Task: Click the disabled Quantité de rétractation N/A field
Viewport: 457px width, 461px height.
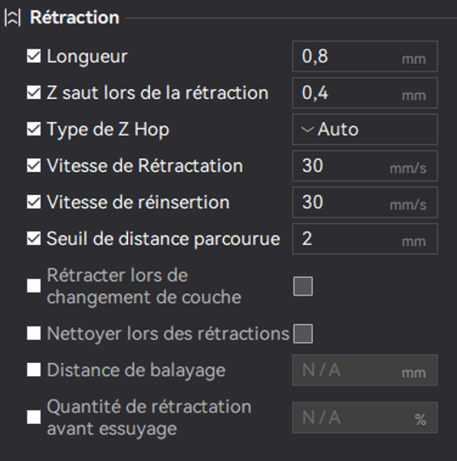Action: [x=365, y=417]
